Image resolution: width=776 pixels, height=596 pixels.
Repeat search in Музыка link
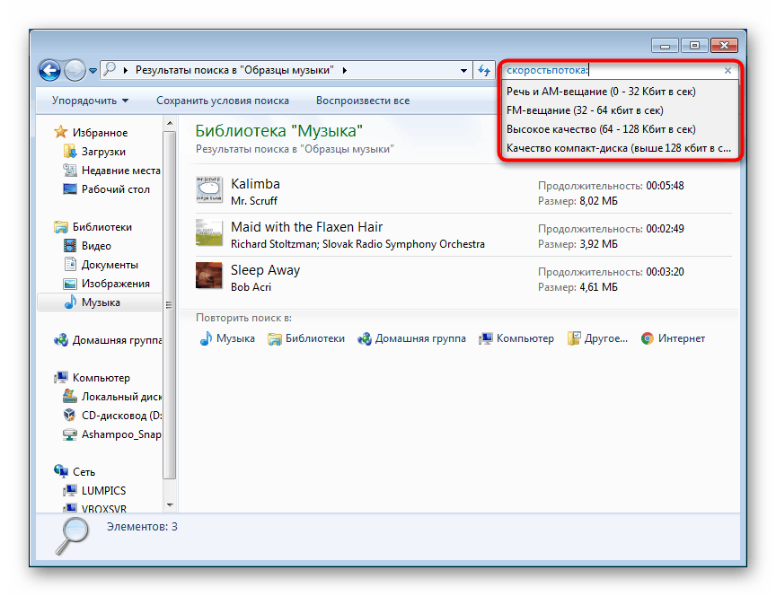(227, 338)
